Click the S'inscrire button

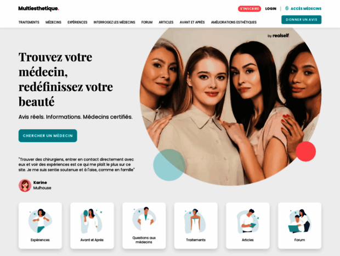[250, 9]
